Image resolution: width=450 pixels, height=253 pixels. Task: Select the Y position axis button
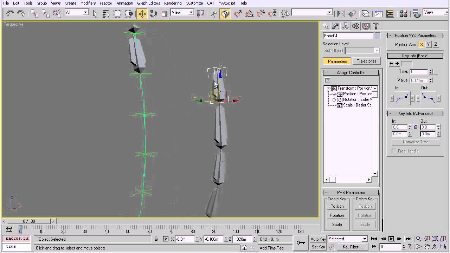coord(428,44)
